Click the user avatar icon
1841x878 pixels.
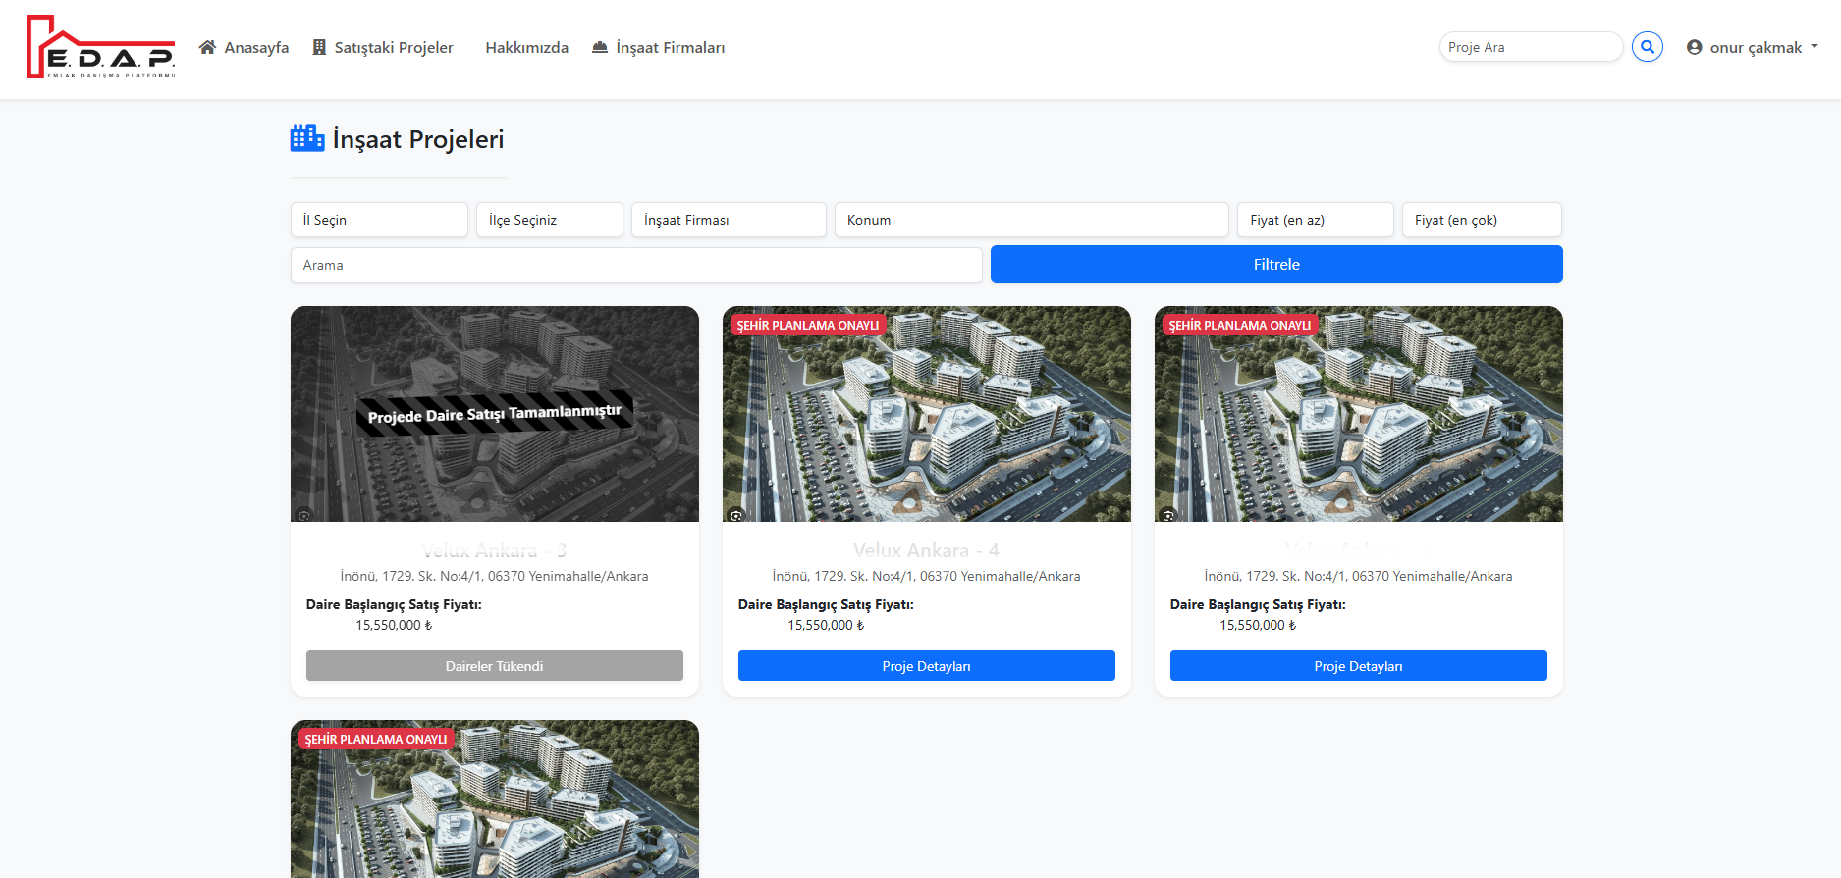(1694, 47)
